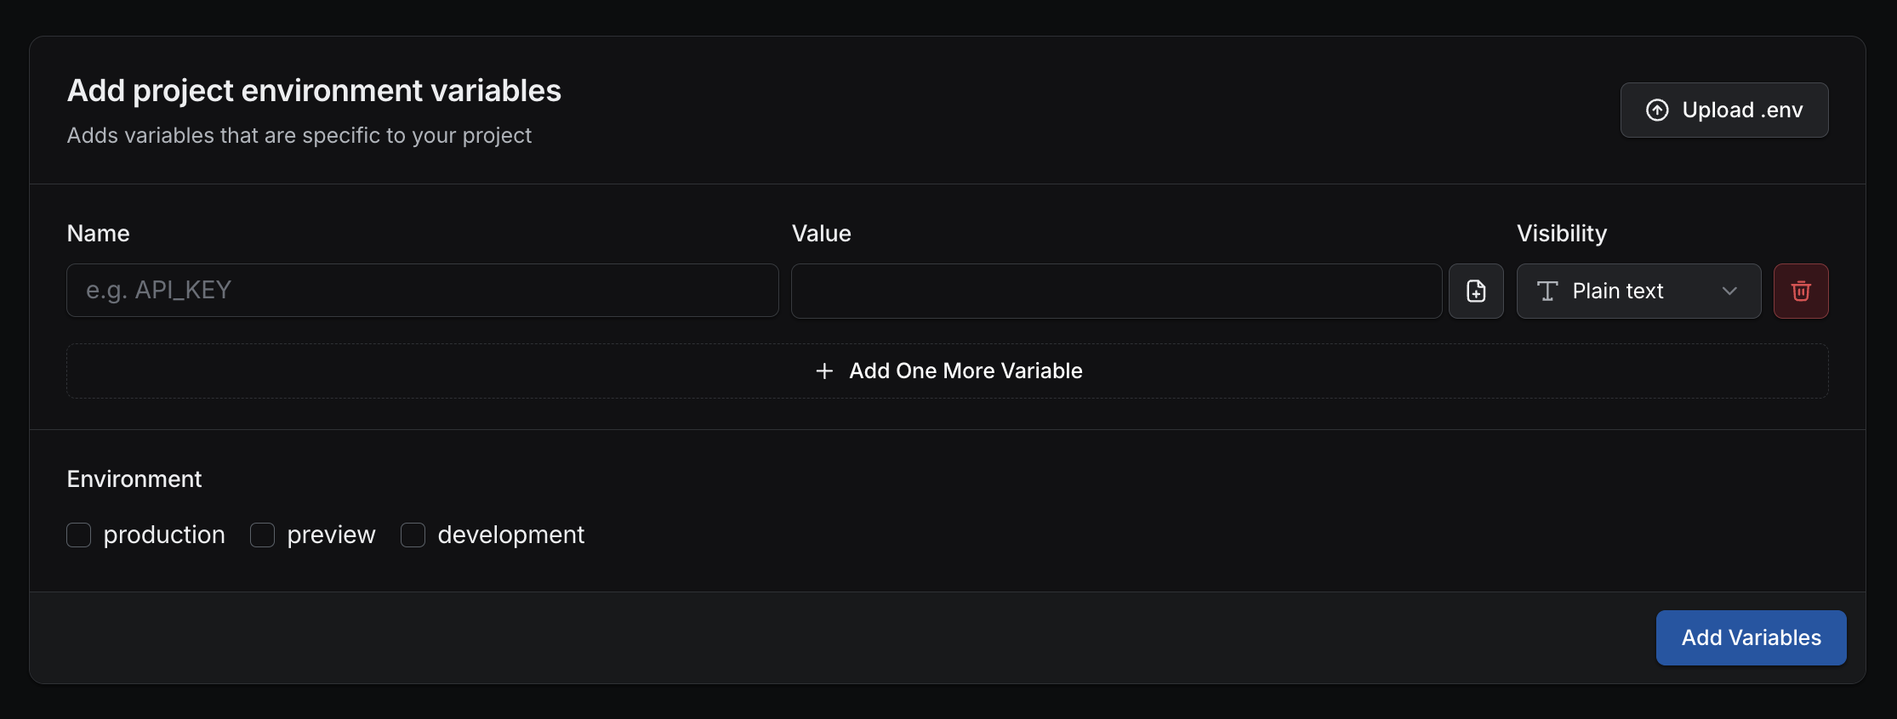Click the trash icon to delete variable row

(x=1801, y=291)
